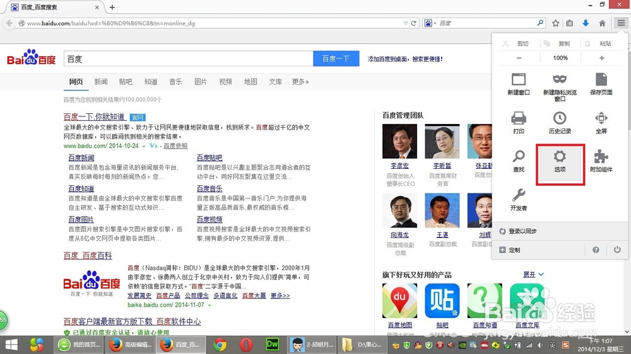This screenshot has height=354, width=631.
Task: Open the Downloads arrow icon
Action: click(586, 23)
